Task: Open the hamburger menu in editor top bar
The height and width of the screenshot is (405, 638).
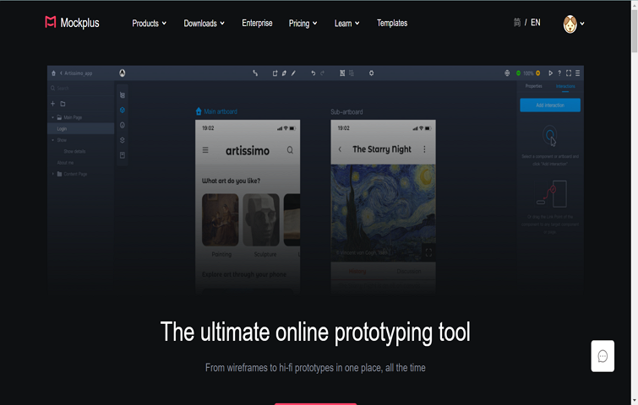Action: point(577,73)
